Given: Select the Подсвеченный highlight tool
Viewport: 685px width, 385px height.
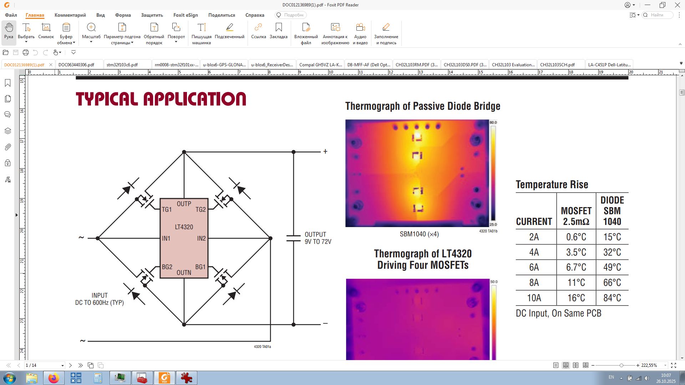Looking at the screenshot, I should [229, 31].
